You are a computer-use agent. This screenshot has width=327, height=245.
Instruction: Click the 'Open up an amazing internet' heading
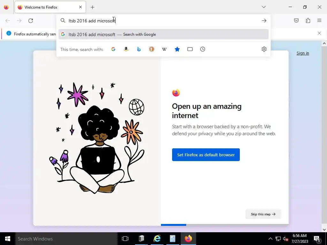pos(207,111)
